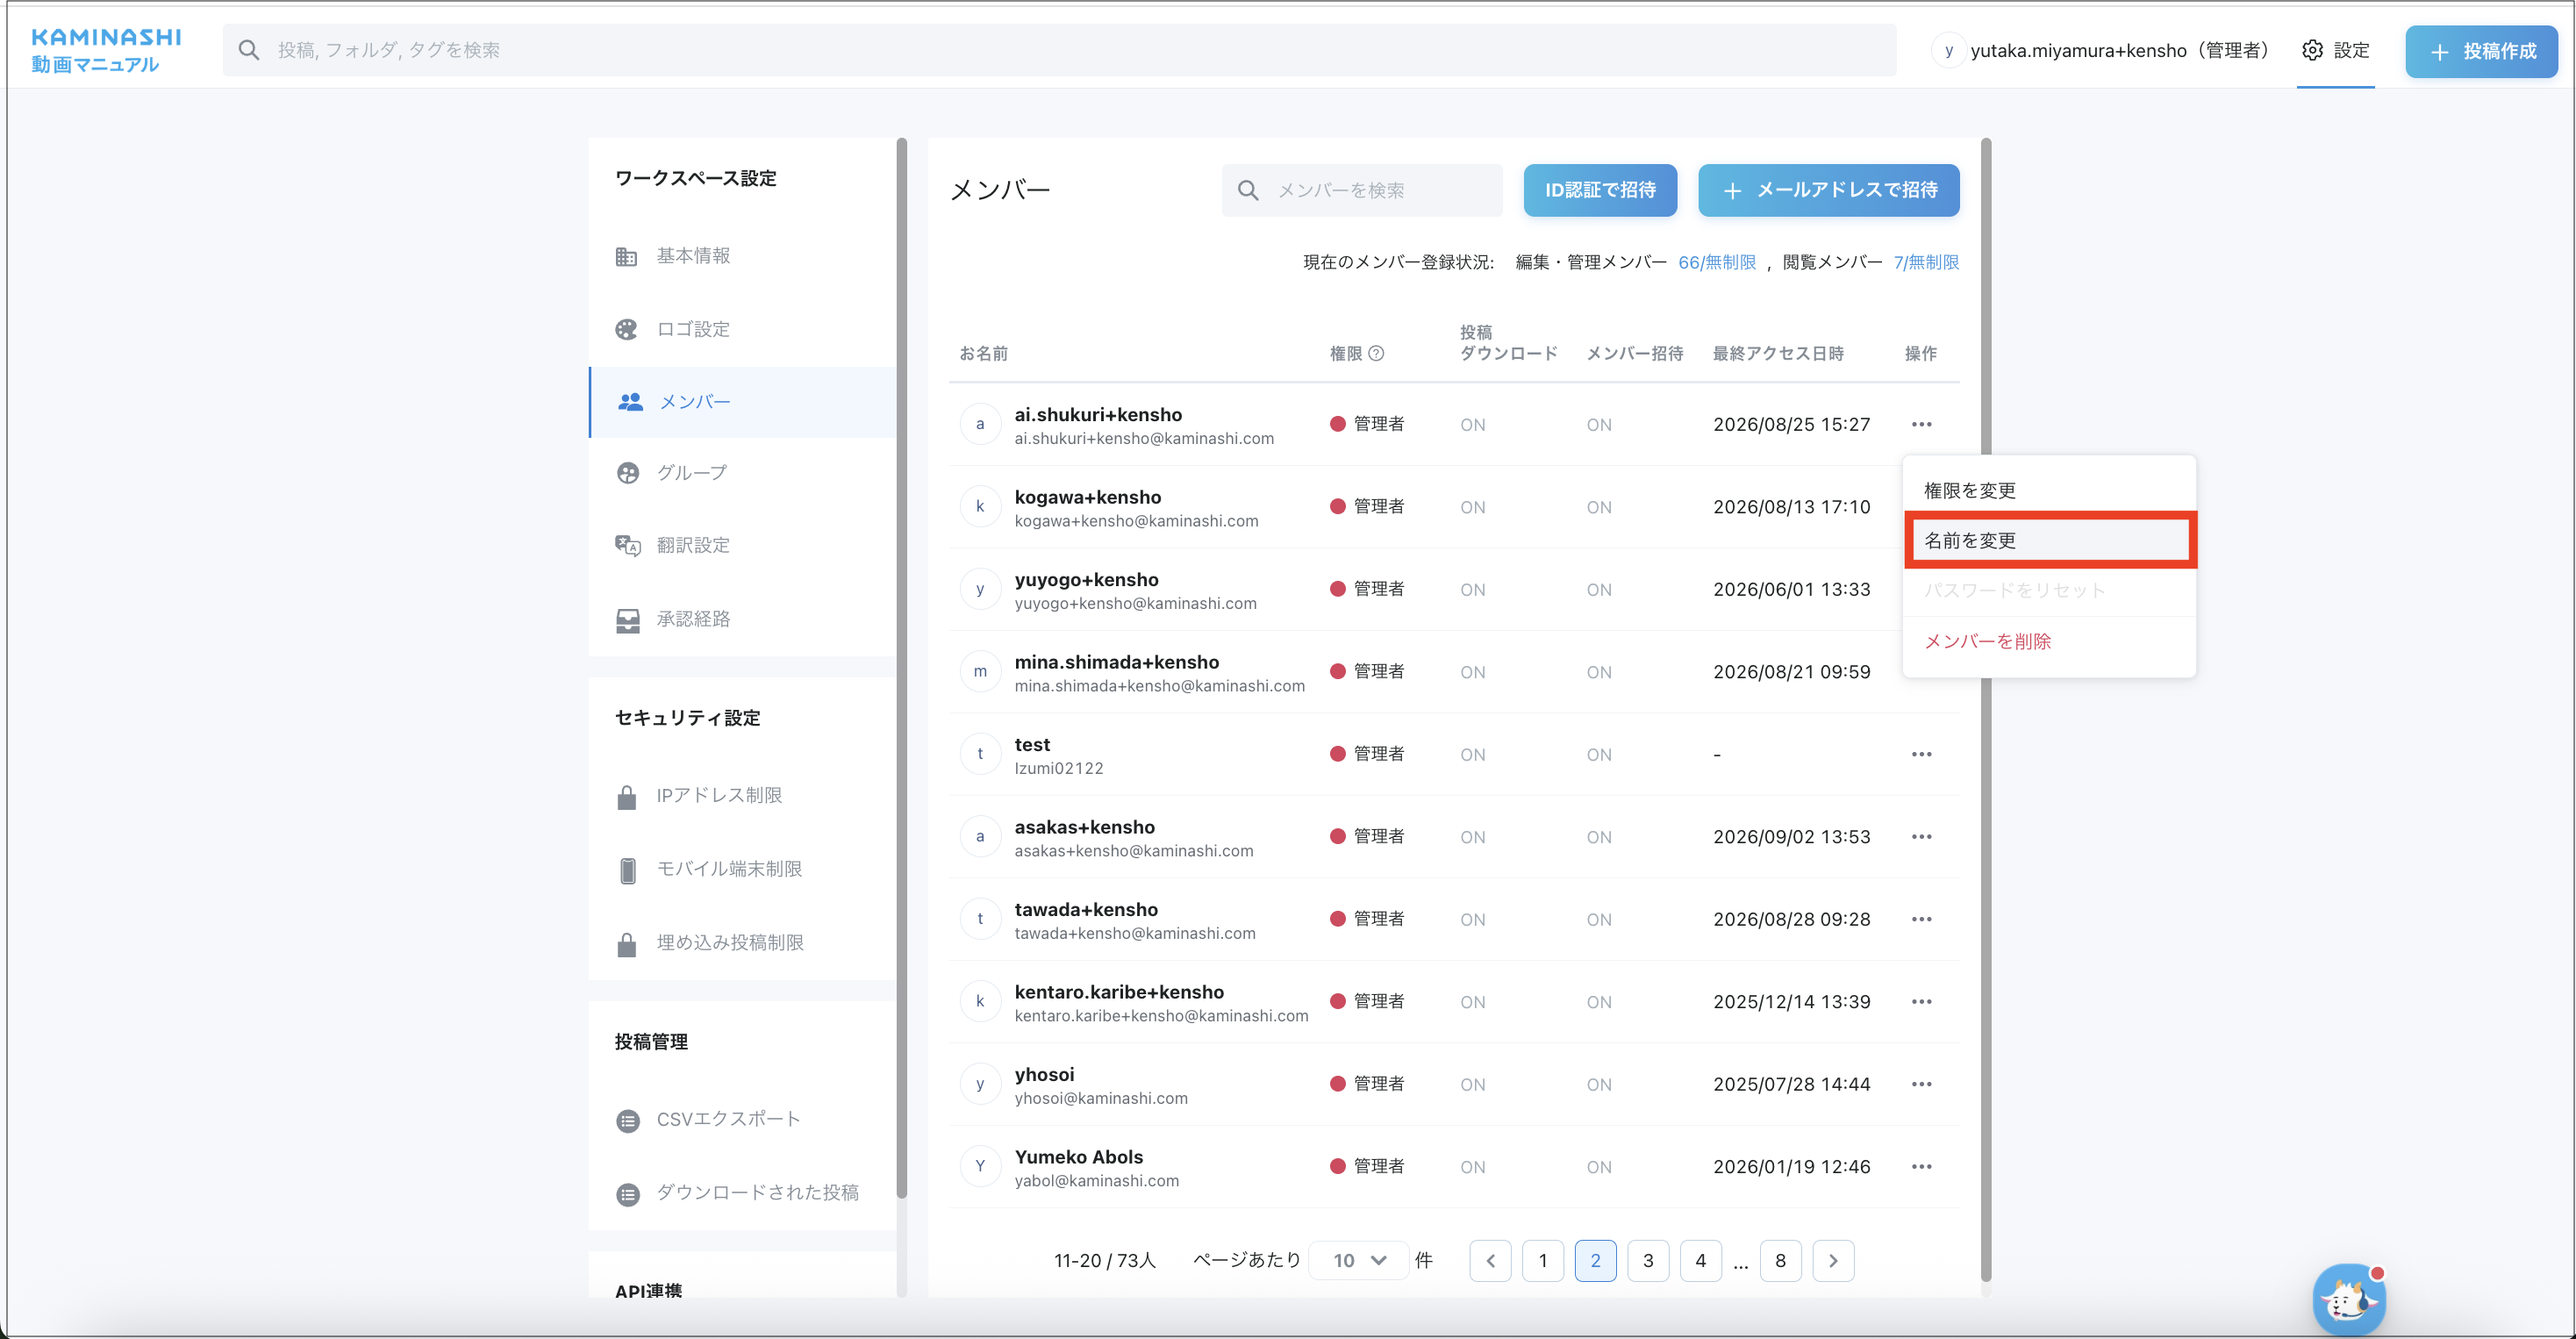The height and width of the screenshot is (1339, 2576).
Task: Click the モバイル端末制限 phone icon
Action: click(627, 869)
